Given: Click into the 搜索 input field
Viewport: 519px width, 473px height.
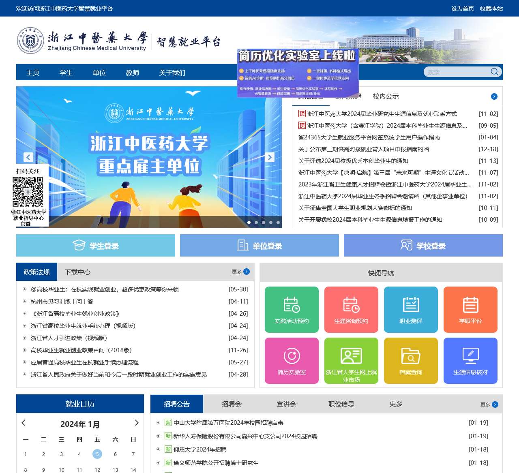Looking at the screenshot, I should (x=457, y=72).
